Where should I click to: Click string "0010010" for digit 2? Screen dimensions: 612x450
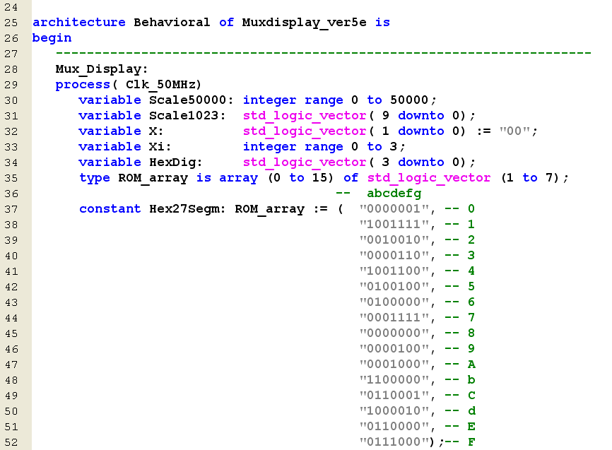pyautogui.click(x=394, y=240)
